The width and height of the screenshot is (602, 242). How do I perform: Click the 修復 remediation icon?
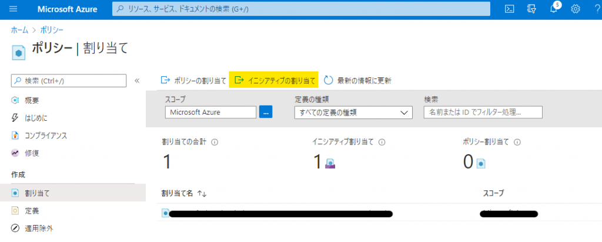point(15,153)
